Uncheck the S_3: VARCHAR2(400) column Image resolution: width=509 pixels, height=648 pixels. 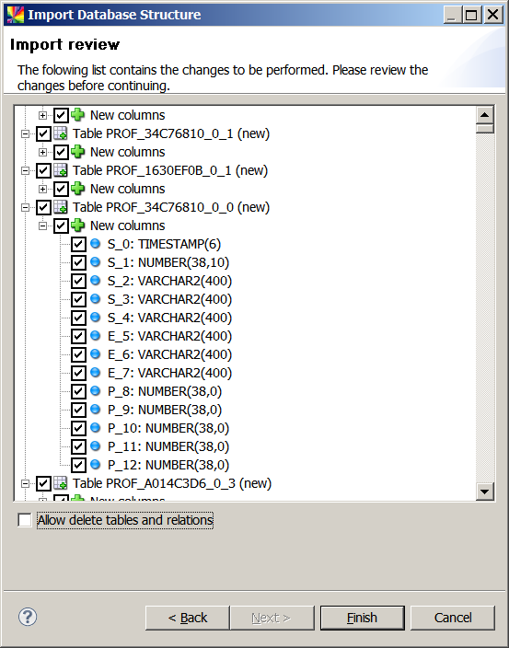[x=78, y=299]
